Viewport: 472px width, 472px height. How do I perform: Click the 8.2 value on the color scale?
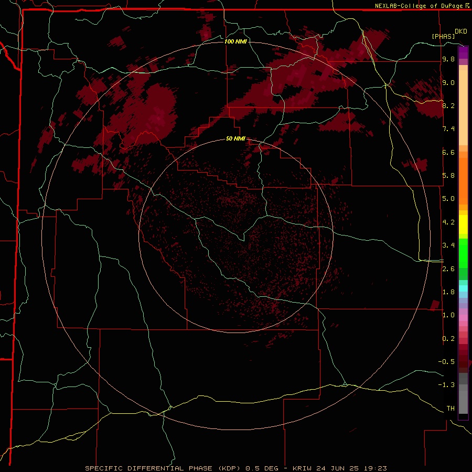pyautogui.click(x=448, y=105)
